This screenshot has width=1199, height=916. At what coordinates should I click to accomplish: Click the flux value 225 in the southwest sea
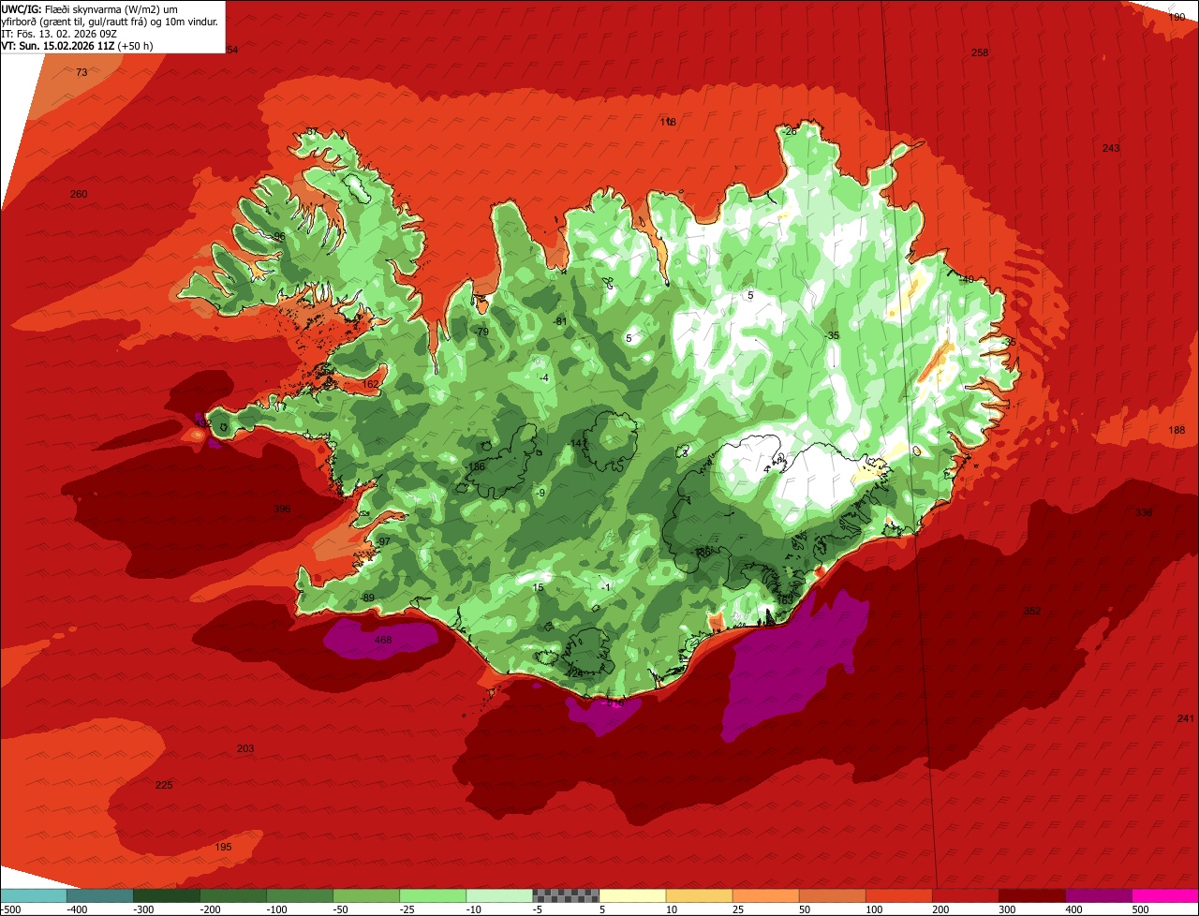tap(164, 786)
